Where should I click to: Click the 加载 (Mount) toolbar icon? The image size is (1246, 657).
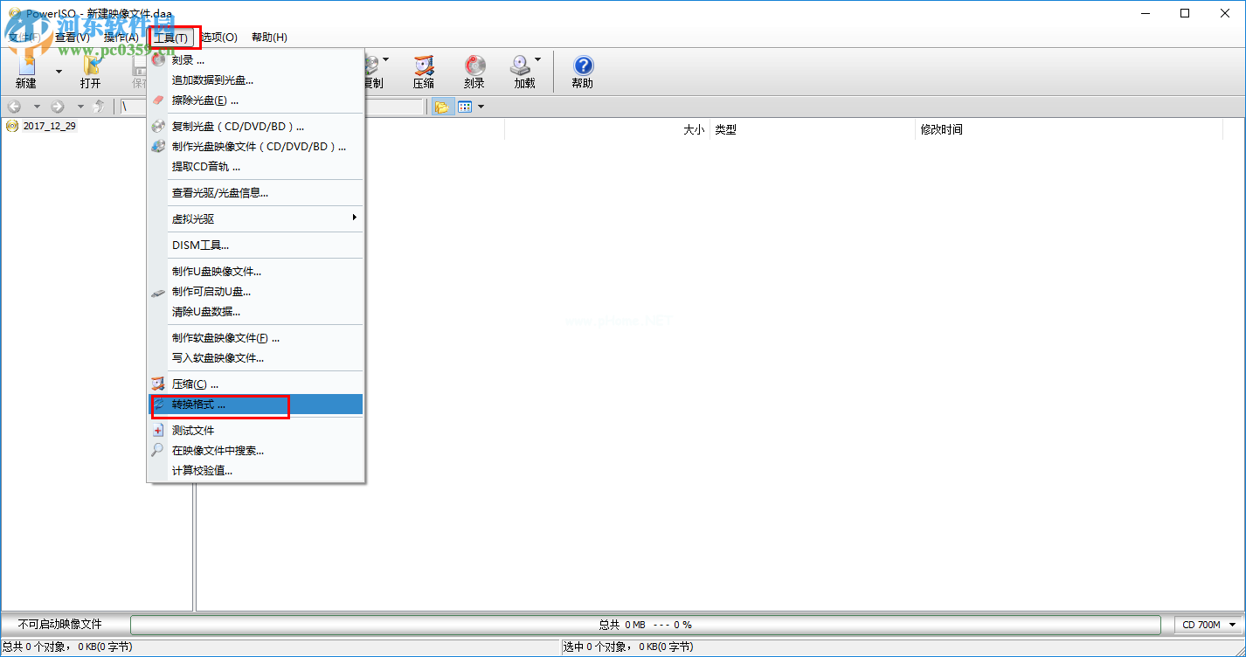(x=523, y=72)
